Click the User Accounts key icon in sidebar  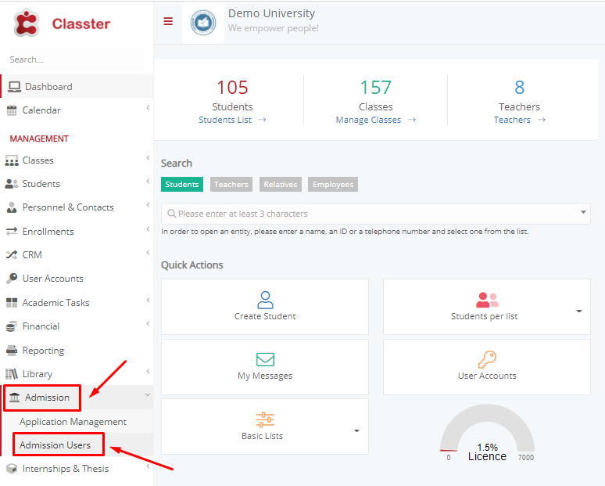click(12, 278)
